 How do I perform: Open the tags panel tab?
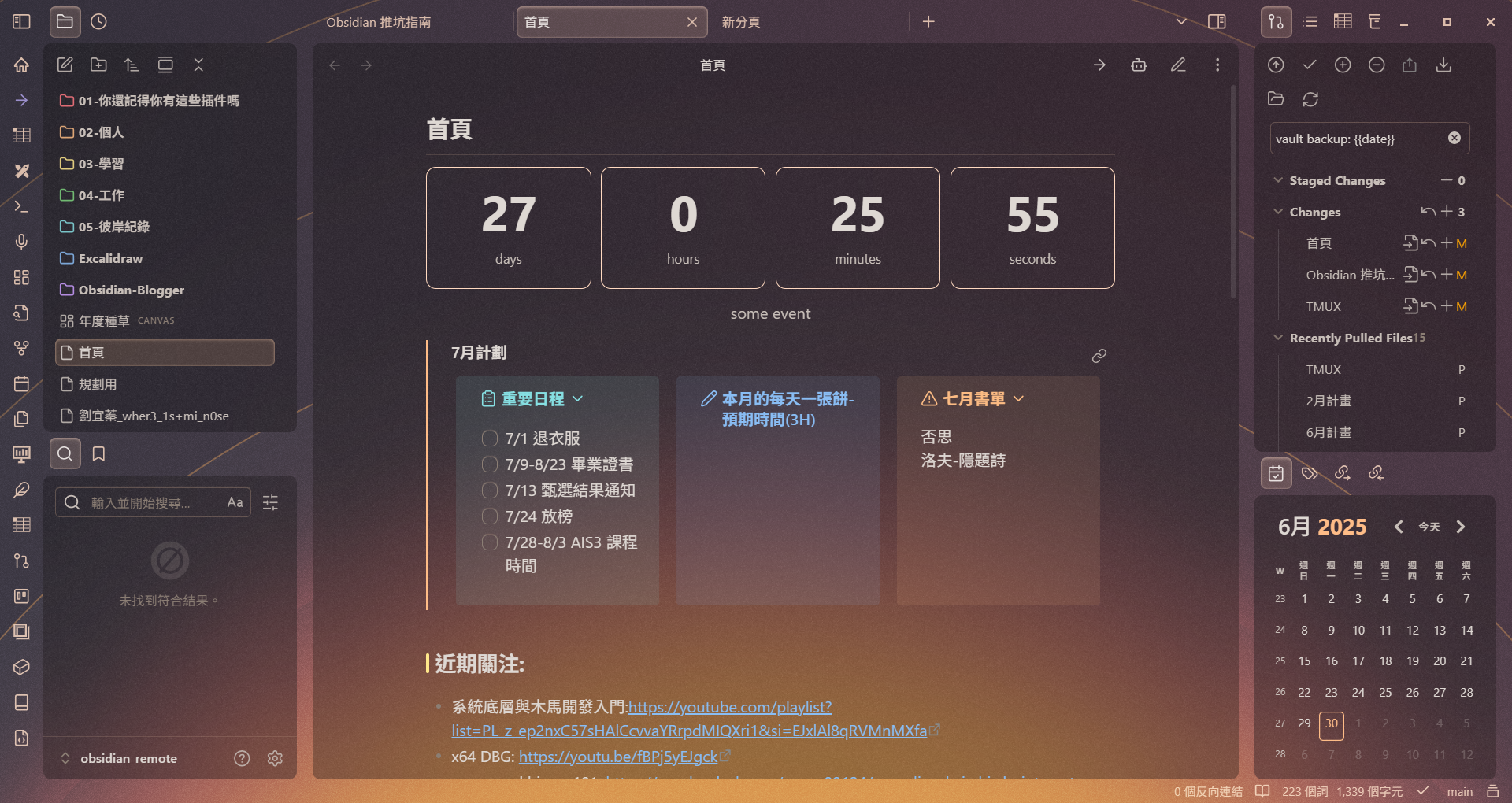(x=1310, y=473)
